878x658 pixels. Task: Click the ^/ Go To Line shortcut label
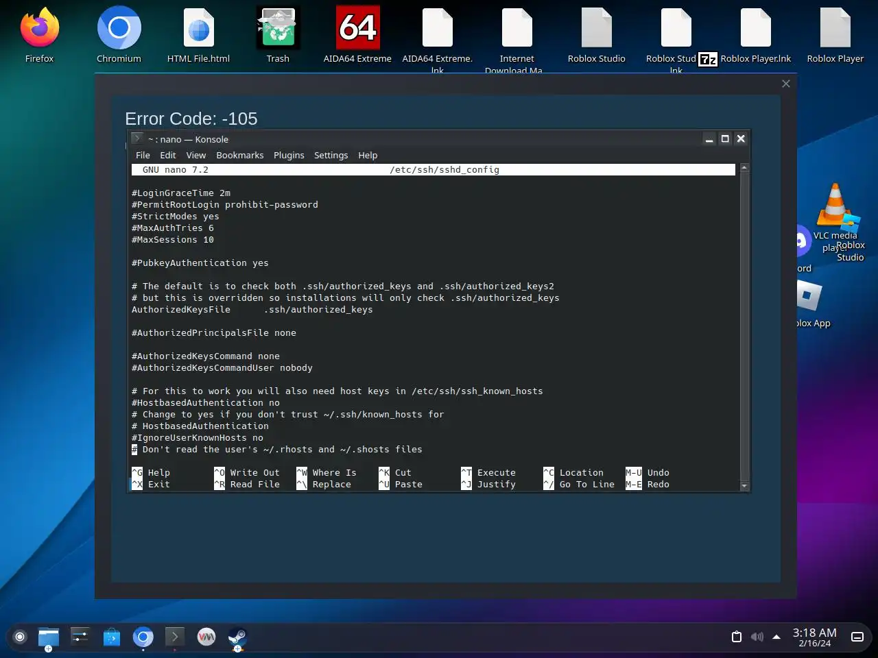point(579,484)
